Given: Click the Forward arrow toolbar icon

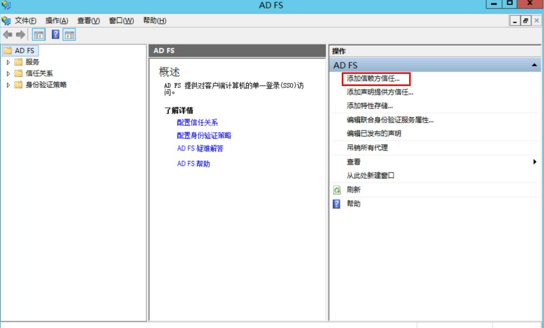Looking at the screenshot, I should (20, 35).
